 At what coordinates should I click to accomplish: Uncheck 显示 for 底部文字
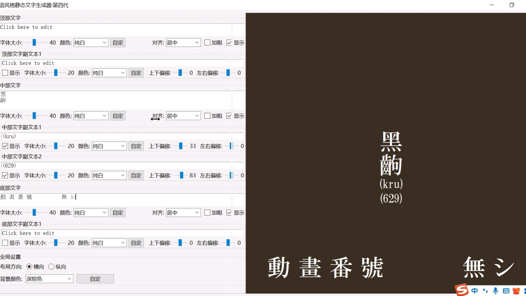[x=229, y=212]
